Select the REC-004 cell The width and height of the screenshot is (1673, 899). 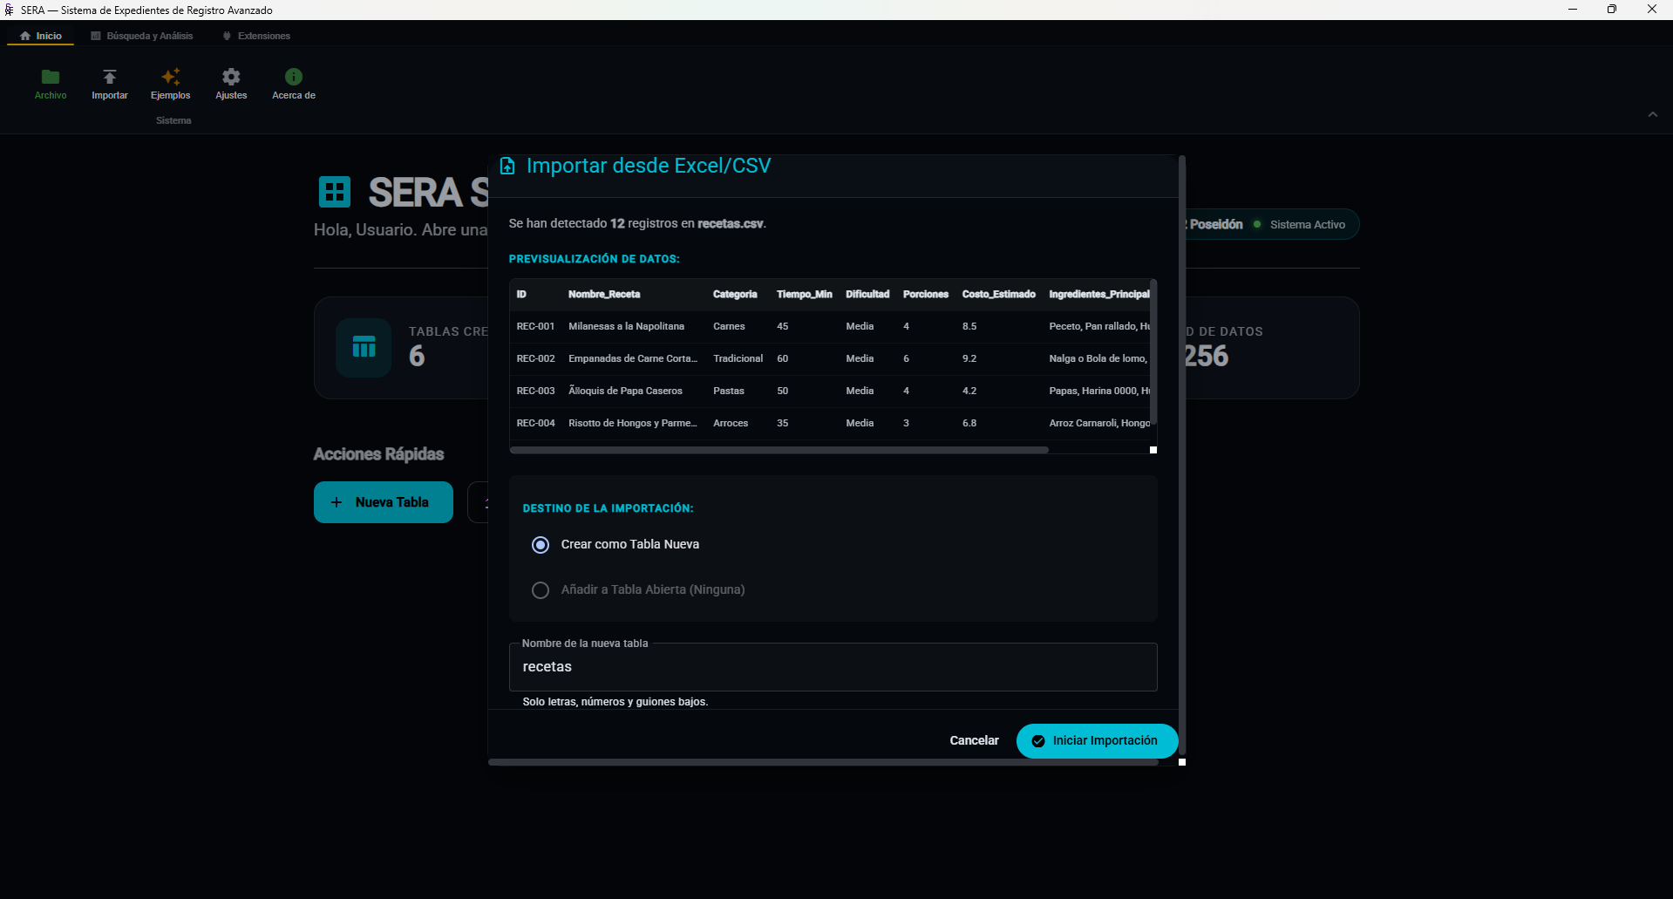(x=535, y=424)
